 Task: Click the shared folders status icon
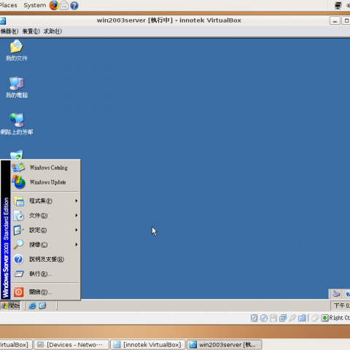302,318
